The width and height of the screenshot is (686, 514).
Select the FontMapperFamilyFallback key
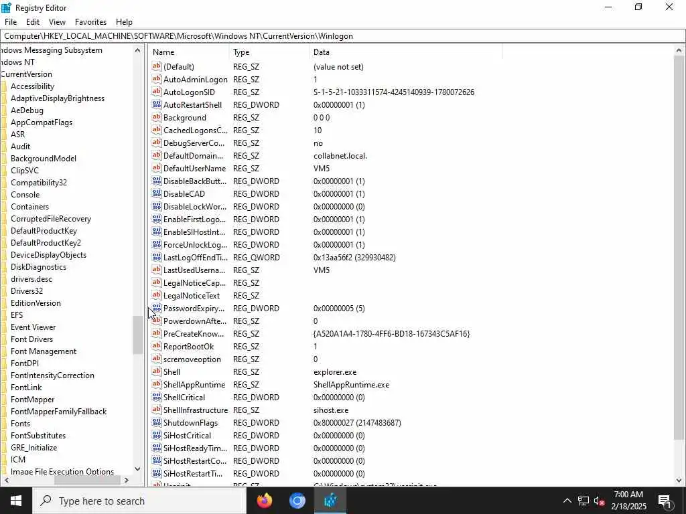[x=59, y=412]
